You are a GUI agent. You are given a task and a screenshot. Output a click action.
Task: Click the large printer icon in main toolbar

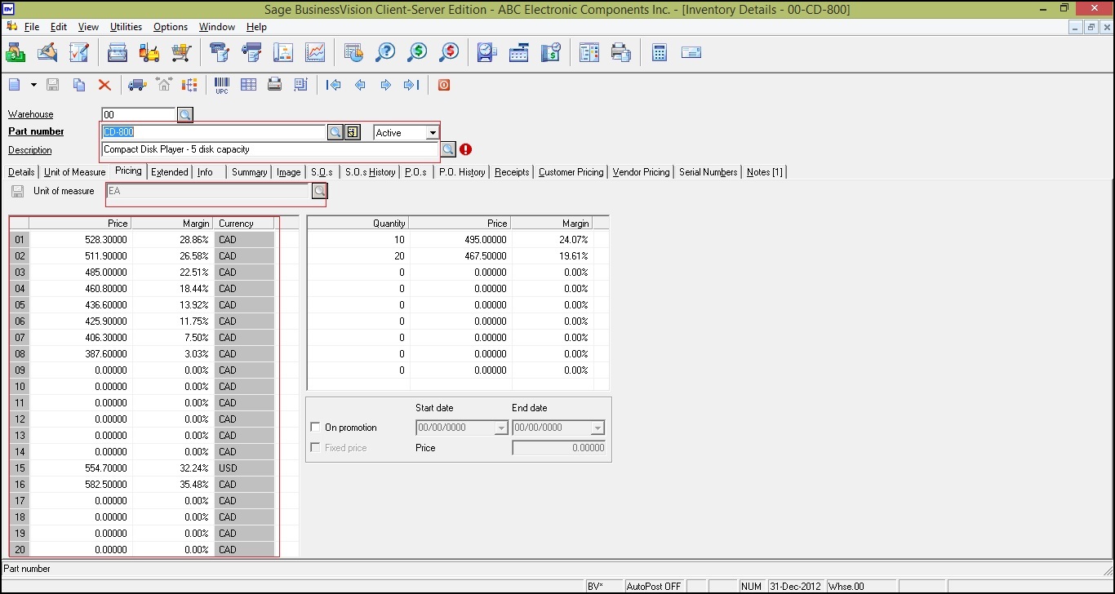coord(621,53)
